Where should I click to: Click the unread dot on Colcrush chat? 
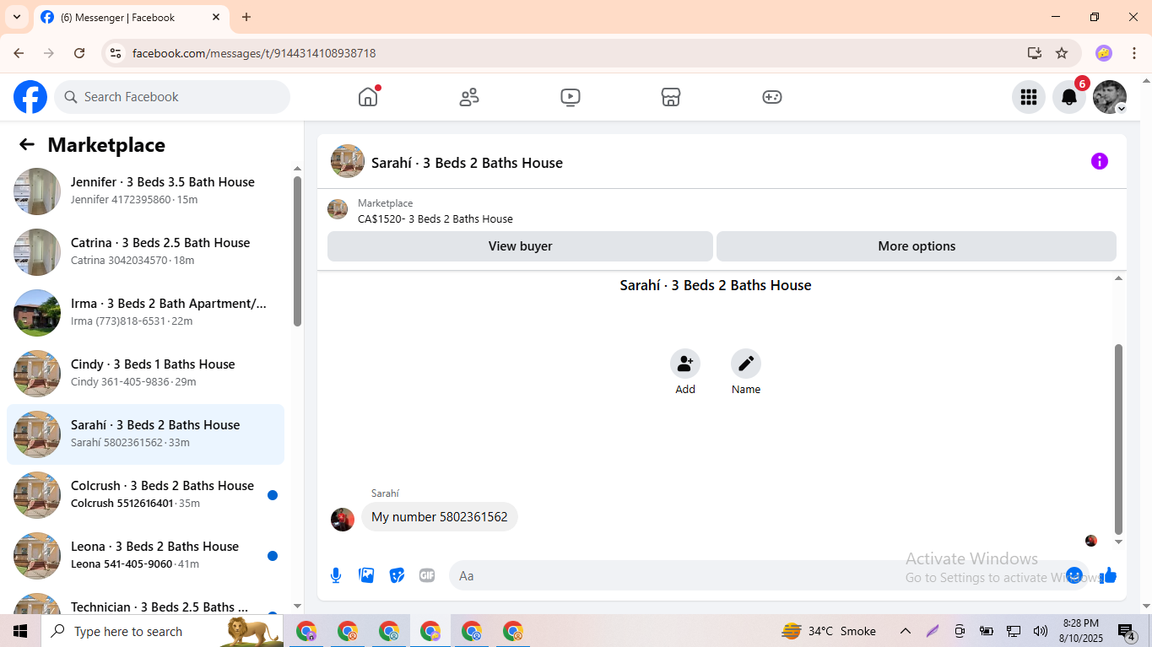[273, 495]
